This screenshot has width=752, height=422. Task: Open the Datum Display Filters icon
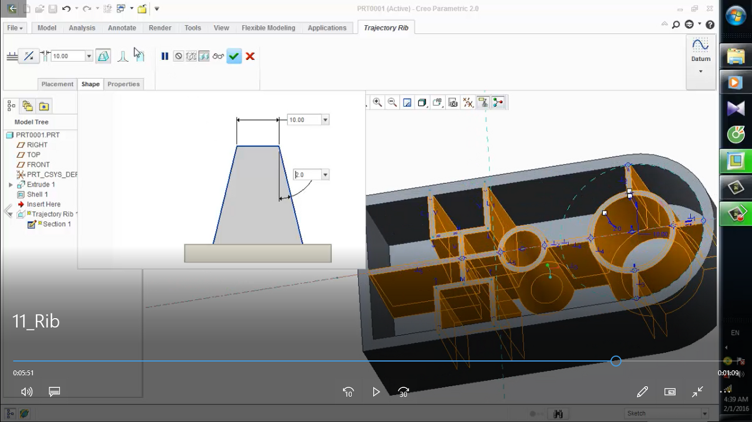click(468, 103)
